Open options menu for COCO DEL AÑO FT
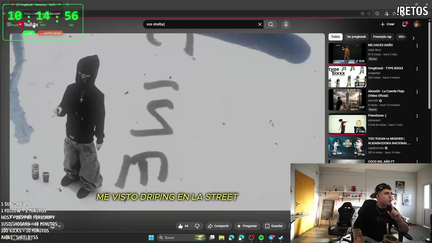The height and width of the screenshot is (243, 432). tap(417, 162)
